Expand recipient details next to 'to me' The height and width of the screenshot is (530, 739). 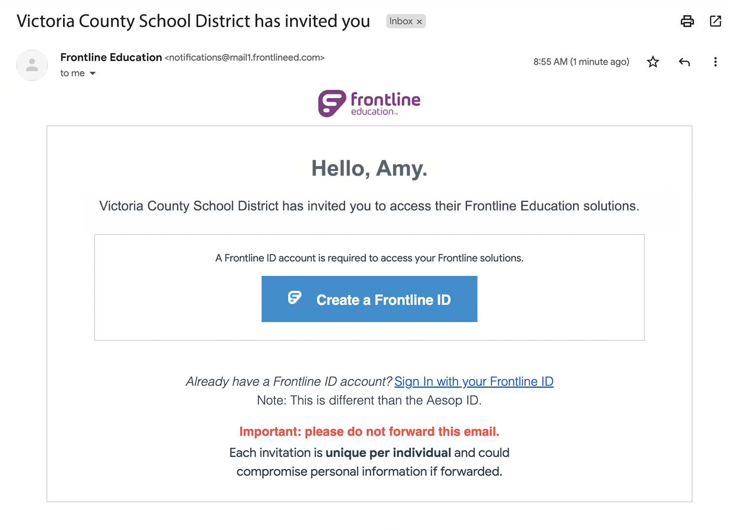(x=93, y=73)
